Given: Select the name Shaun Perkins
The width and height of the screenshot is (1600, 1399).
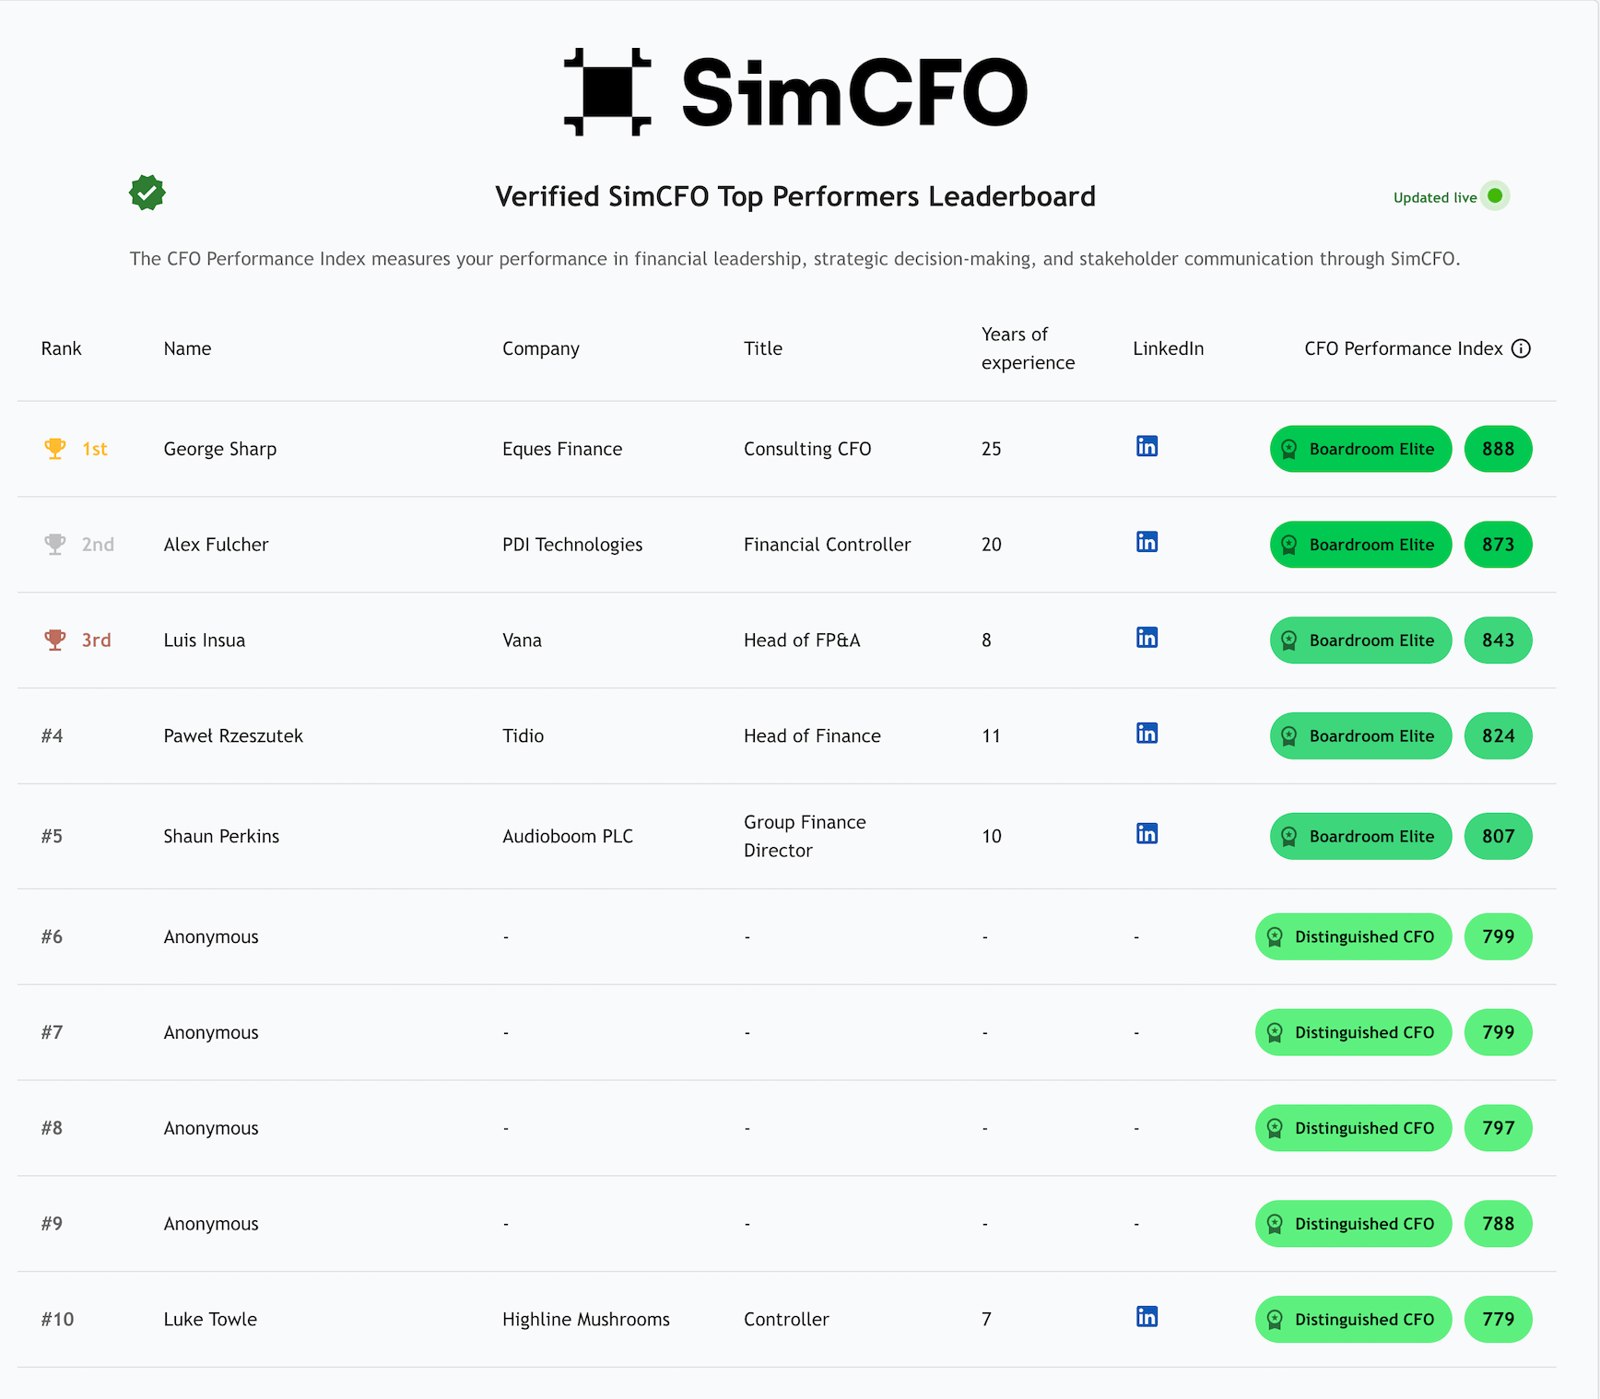Looking at the screenshot, I should pyautogui.click(x=221, y=837).
